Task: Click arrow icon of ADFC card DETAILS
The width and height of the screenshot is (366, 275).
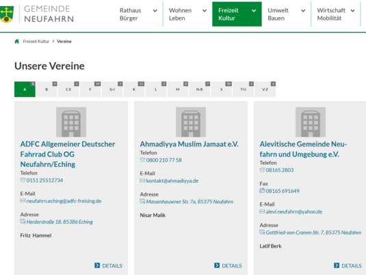Action: tap(97, 265)
